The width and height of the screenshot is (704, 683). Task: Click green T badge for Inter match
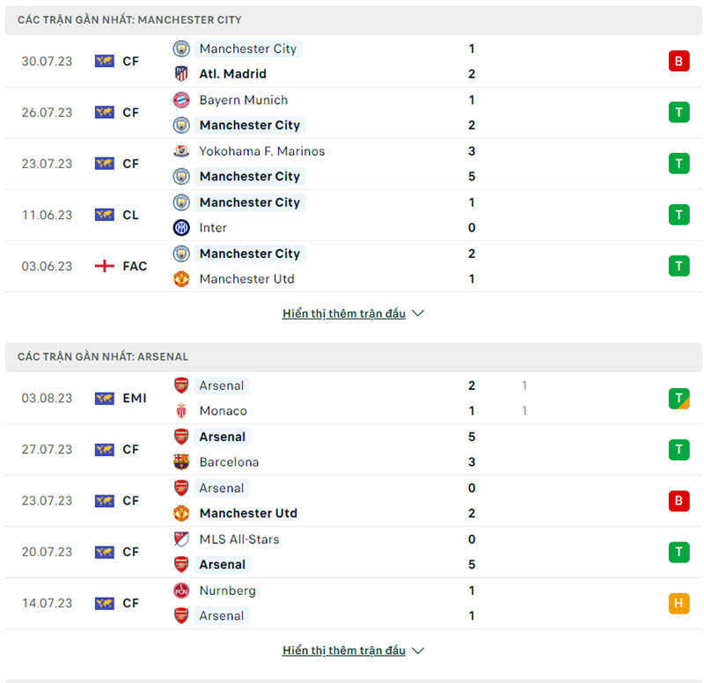[678, 214]
